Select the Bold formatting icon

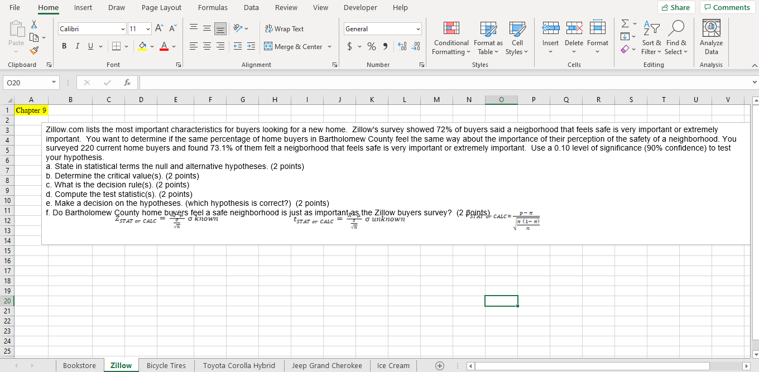tap(64, 46)
